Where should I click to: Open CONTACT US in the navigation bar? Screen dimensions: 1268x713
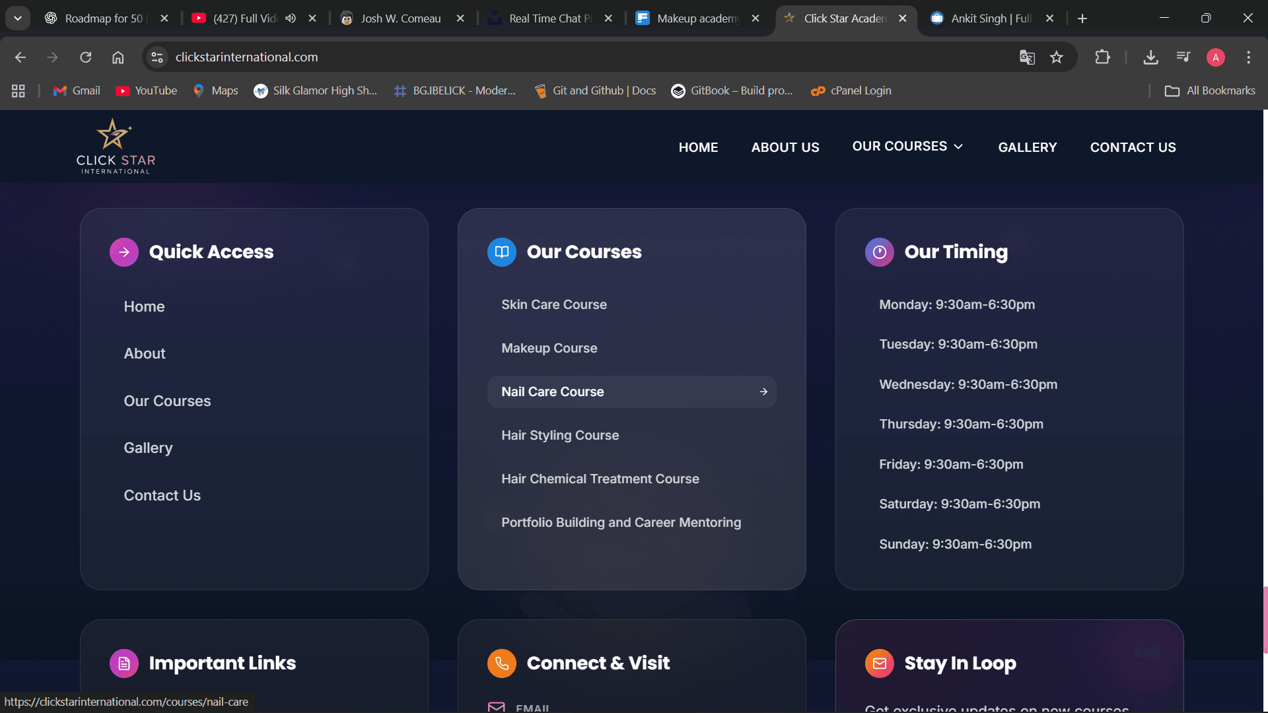tap(1133, 147)
